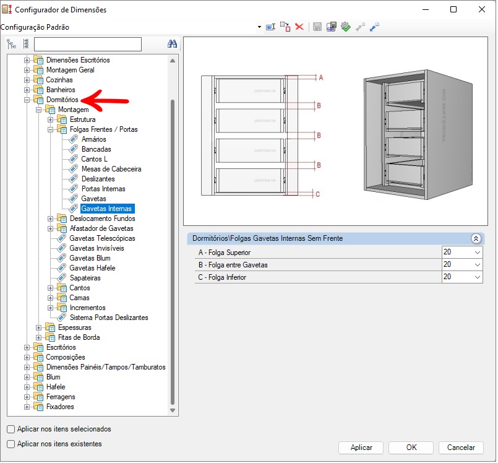Select the Dimensões Painéis/Tampos/Tamburatos item
The width and height of the screenshot is (498, 463).
(x=106, y=367)
